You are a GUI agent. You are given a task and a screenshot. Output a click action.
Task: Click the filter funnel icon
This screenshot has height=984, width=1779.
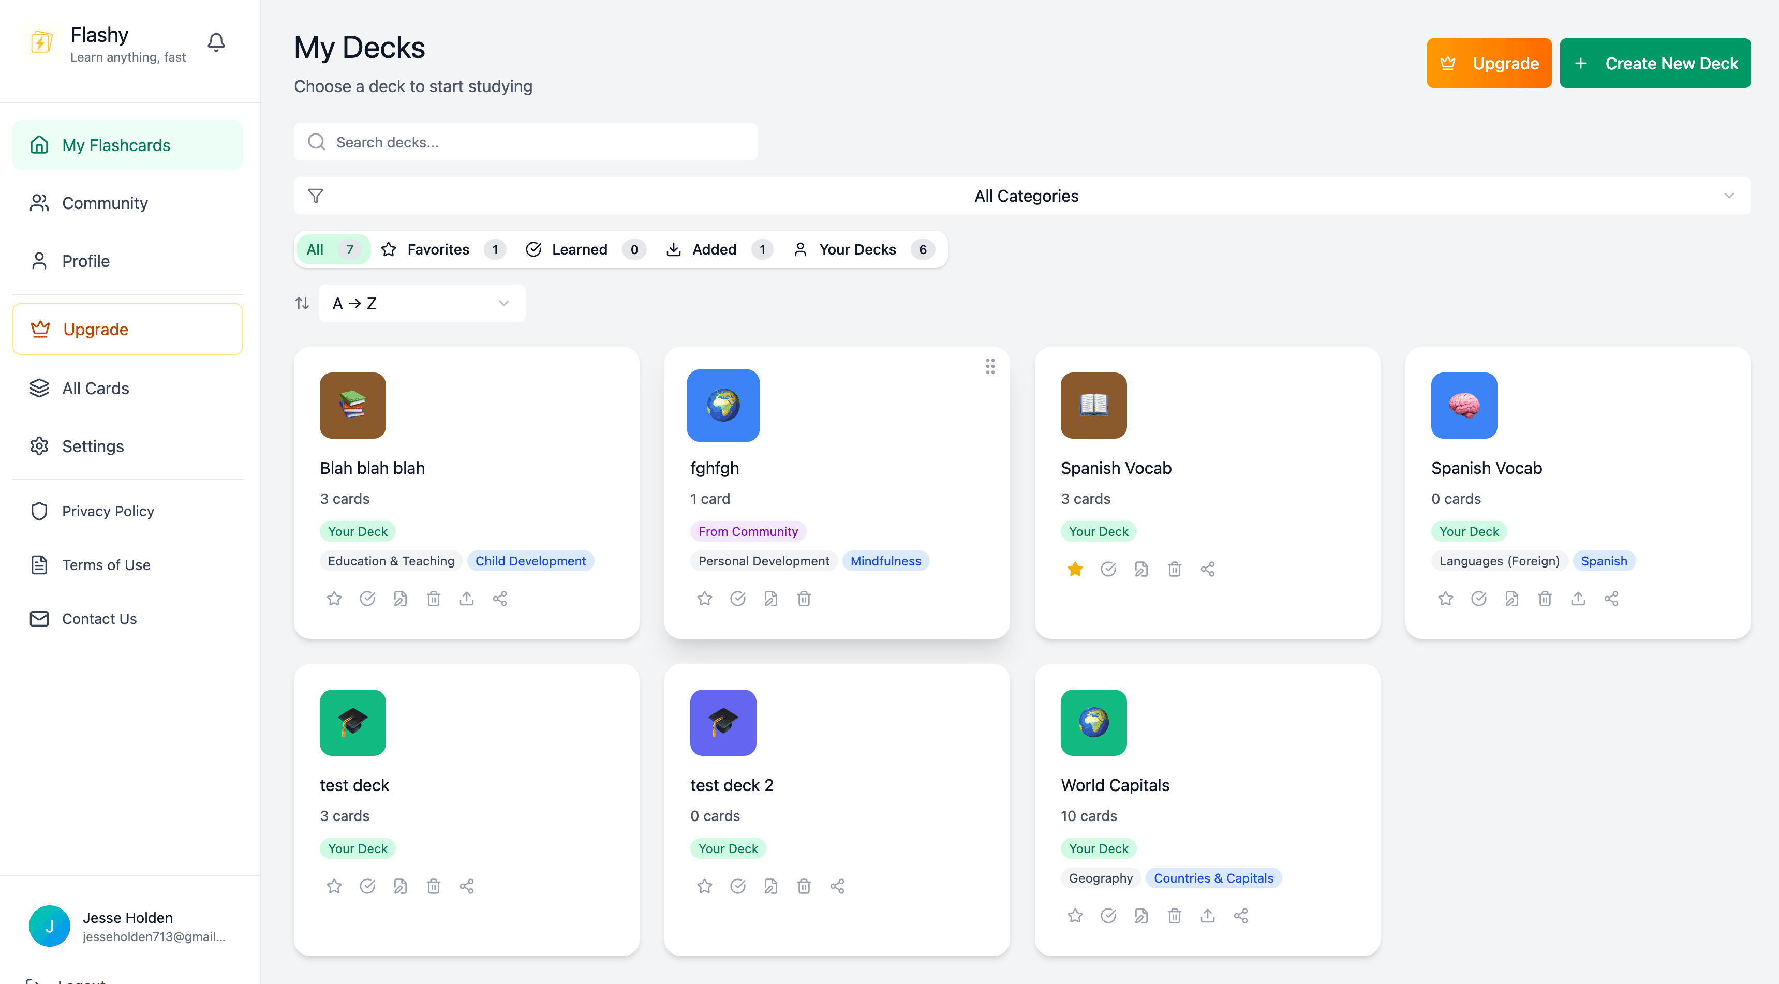tap(316, 196)
